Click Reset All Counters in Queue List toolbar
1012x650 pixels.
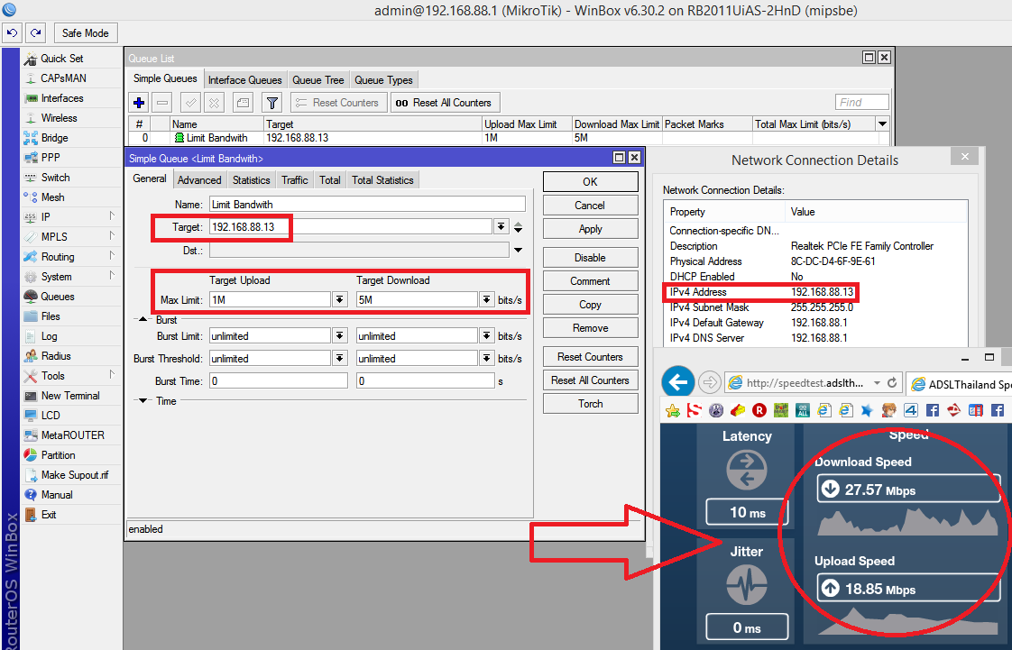[x=445, y=103]
